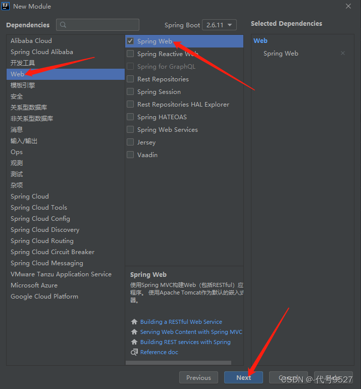Click the search magnifier icon in Dependencies field

(63, 25)
